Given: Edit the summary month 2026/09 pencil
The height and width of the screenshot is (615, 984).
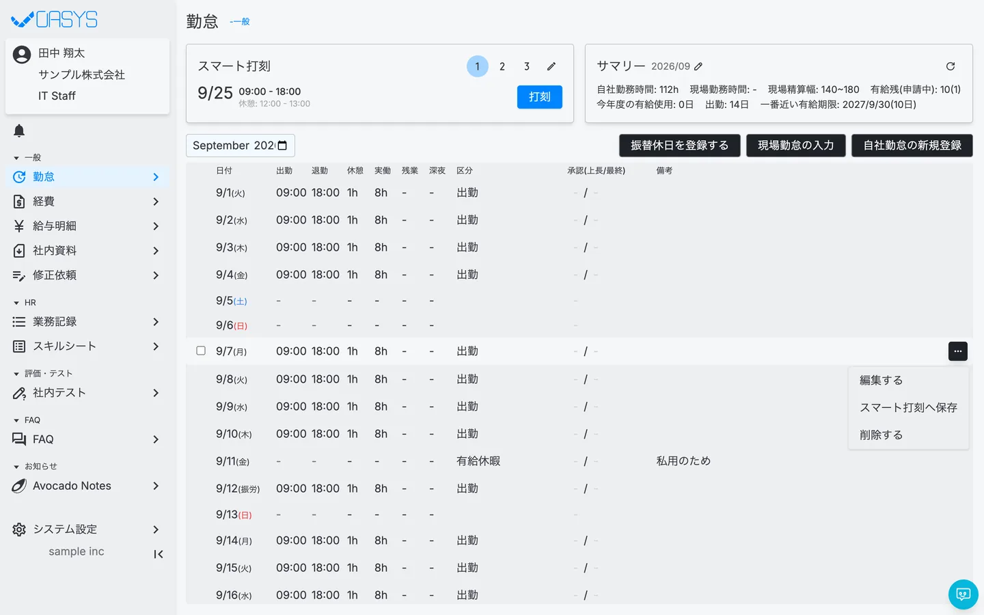Looking at the screenshot, I should pos(698,66).
